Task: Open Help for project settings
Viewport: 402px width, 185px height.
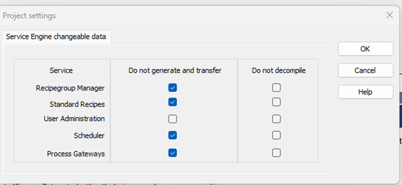Action: pyautogui.click(x=365, y=92)
